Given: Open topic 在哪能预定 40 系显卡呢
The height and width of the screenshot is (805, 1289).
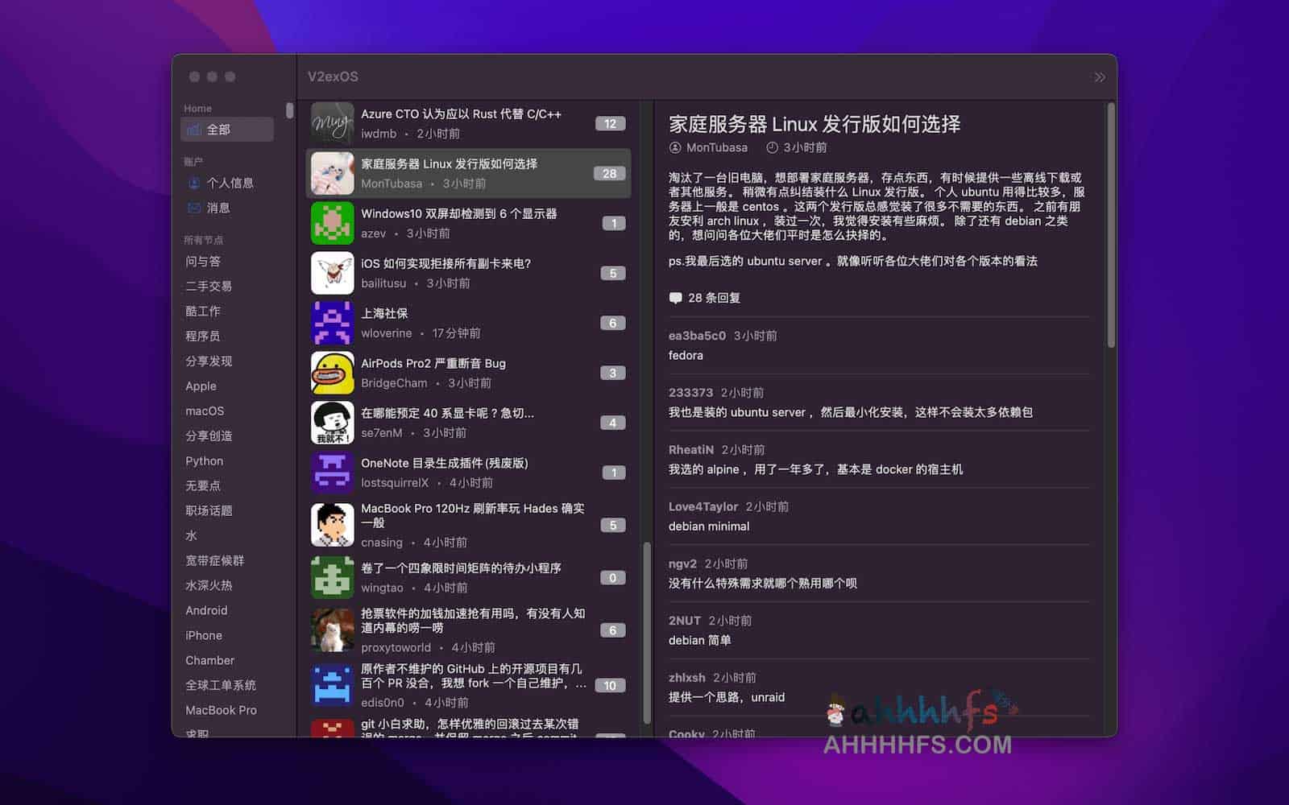Looking at the screenshot, I should pyautogui.click(x=447, y=414).
